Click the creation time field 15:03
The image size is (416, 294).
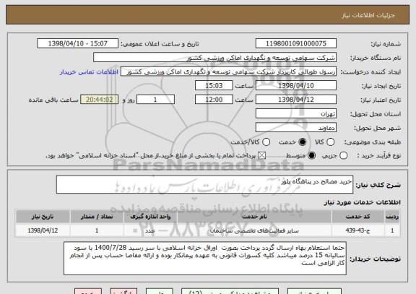(x=214, y=86)
